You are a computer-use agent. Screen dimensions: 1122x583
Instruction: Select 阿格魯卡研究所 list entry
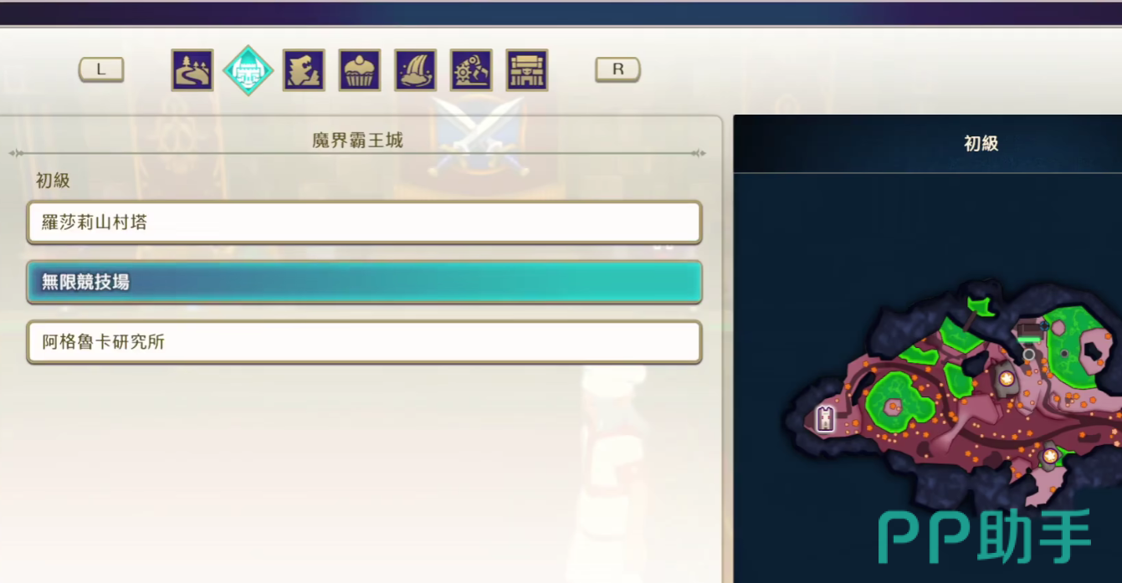364,342
